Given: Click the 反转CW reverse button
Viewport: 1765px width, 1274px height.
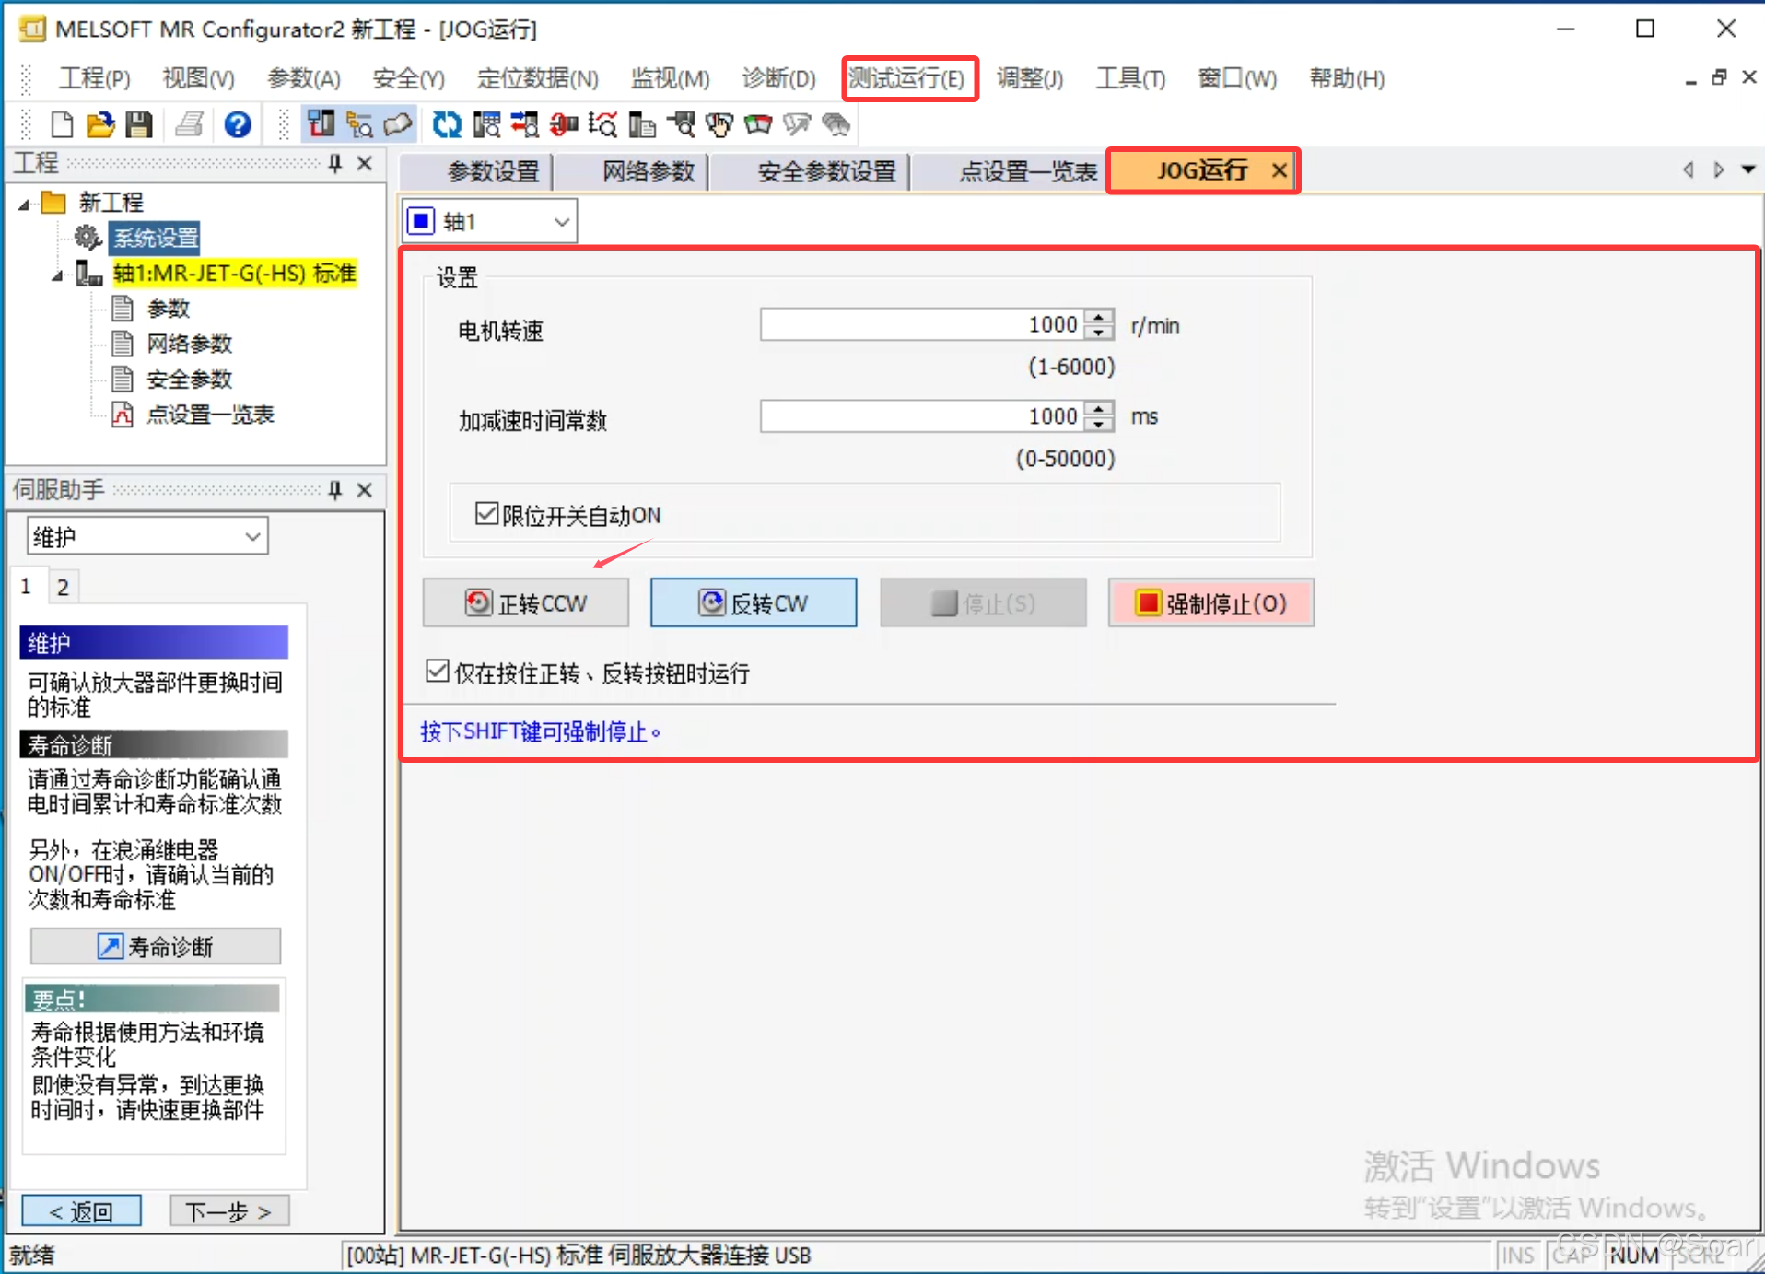Looking at the screenshot, I should coord(754,603).
